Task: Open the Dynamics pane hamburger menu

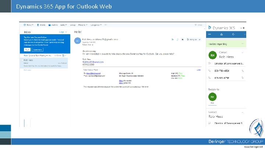Action: [x=209, y=34]
